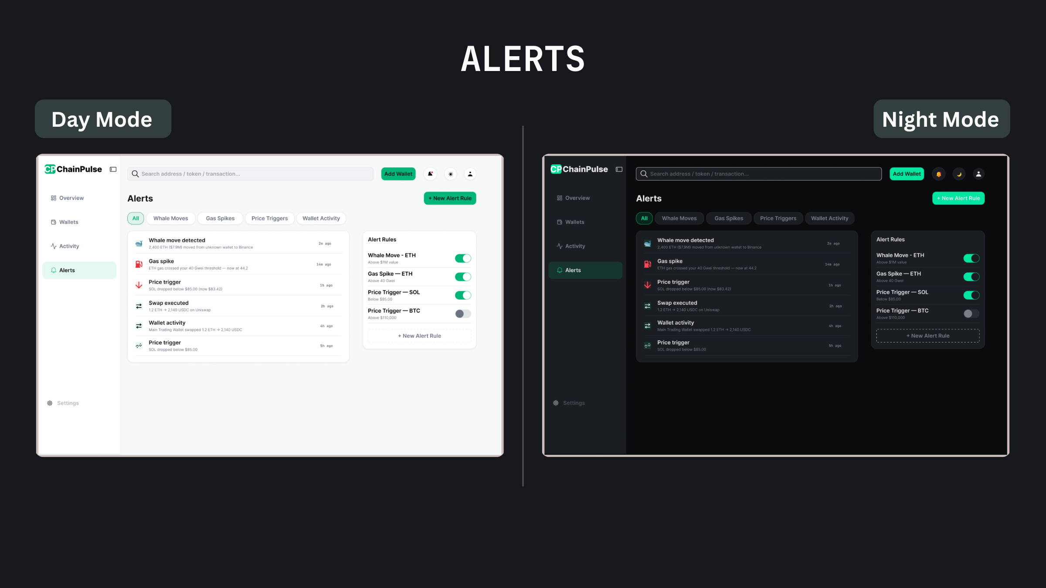Disable Whale Move - ETH rule in Night Mode
Viewport: 1046px width, 588px height.
click(971, 258)
